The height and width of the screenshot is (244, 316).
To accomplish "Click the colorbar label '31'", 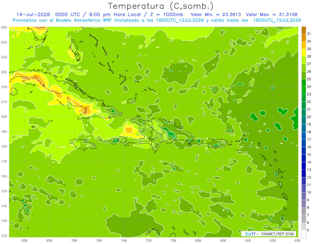I will [x=309, y=33].
